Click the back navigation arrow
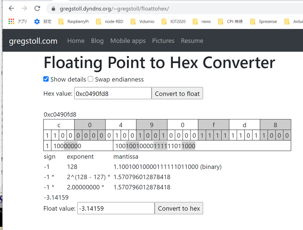The height and width of the screenshot is (230, 303). pos(11,9)
